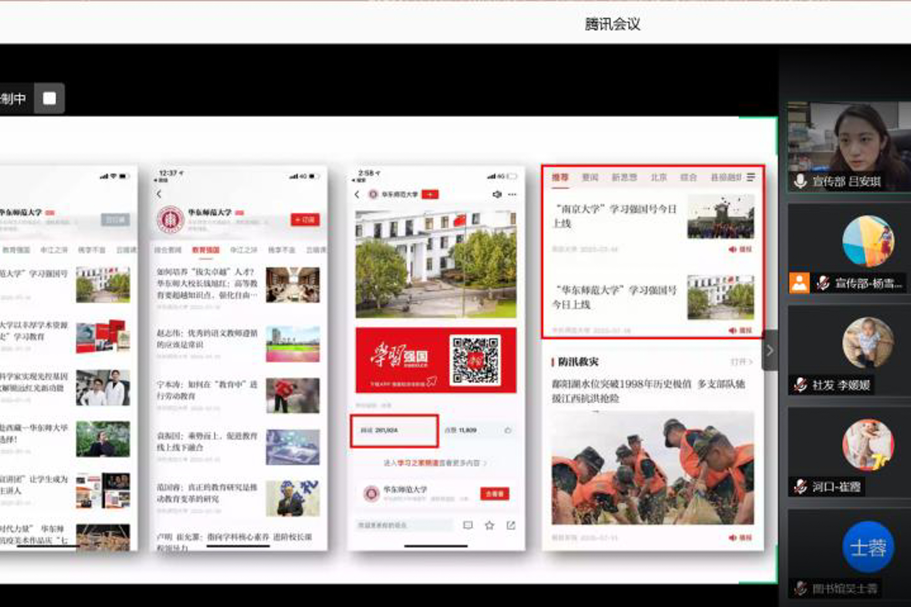Click the stop recording square button
911x607 pixels.
49,98
